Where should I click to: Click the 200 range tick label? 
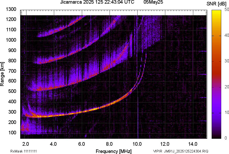pos(12,122)
